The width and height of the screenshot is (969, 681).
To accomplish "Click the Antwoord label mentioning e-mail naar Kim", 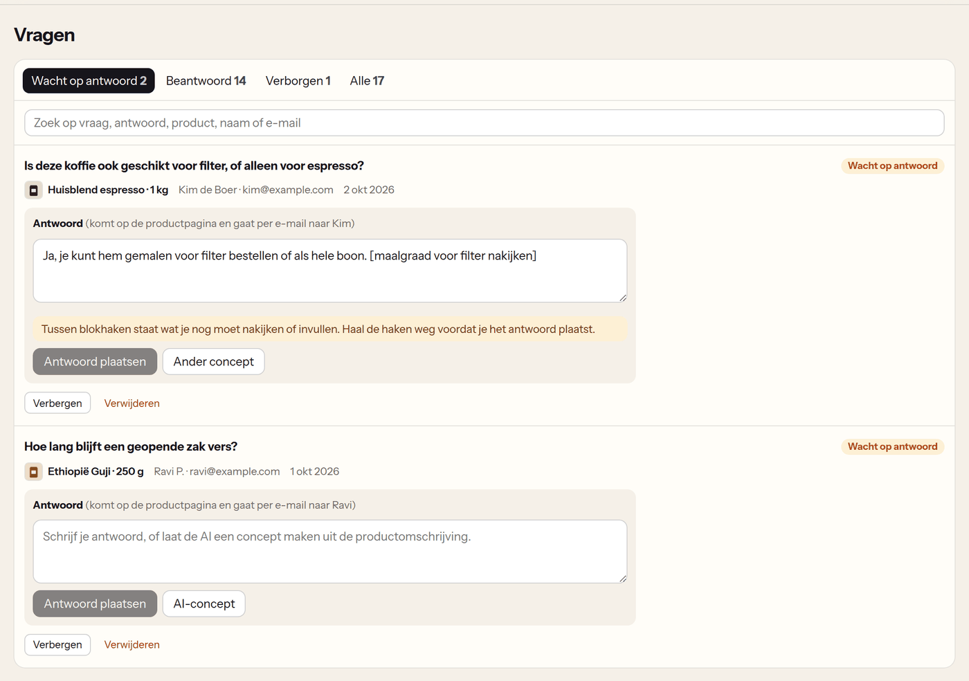I will 194,224.
